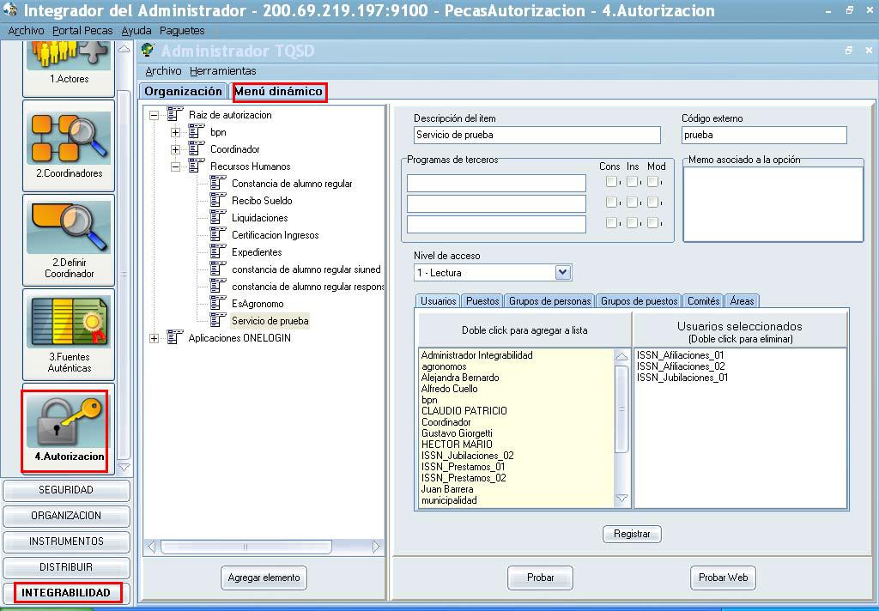Image resolution: width=879 pixels, height=611 pixels.
Task: Click the Raiz de autorizacion tree icon
Action: [x=175, y=115]
